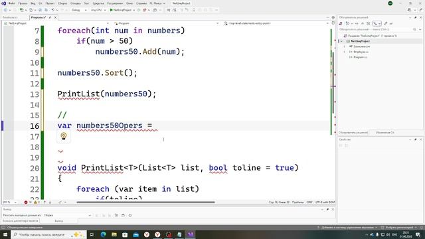Screen dimensions: 425x239
Task: Open File Explorer from the taskbar
Action: click(114, 234)
